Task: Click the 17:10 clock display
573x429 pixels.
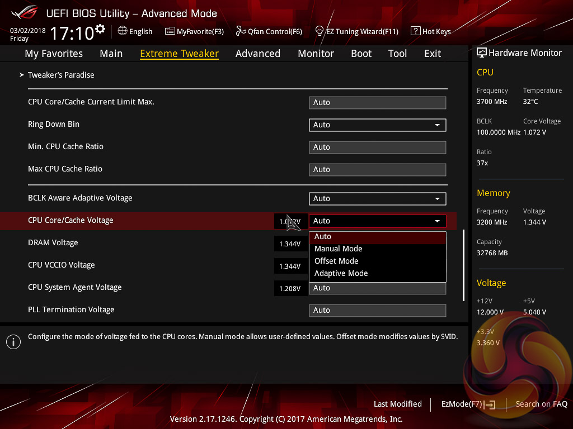Action: [72, 33]
